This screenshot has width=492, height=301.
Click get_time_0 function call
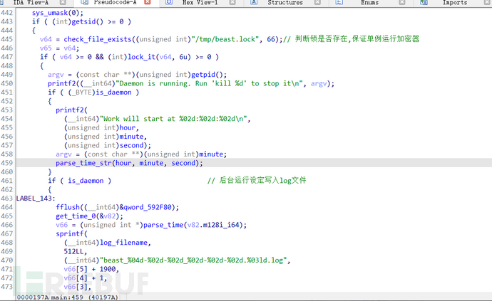(x=76, y=216)
